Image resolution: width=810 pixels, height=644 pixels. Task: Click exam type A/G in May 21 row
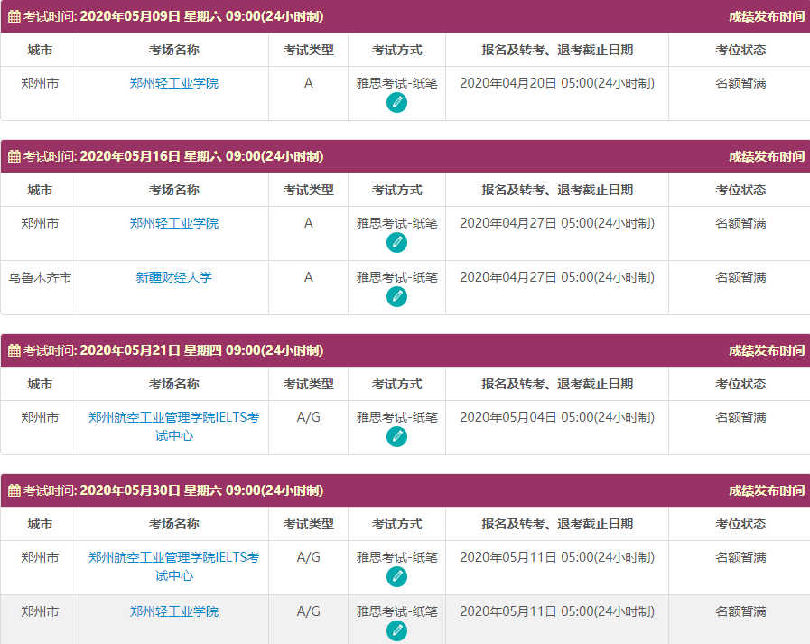(x=309, y=417)
